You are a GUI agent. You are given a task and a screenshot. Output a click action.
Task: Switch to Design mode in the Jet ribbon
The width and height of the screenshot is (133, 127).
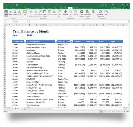click(x=6, y=12)
